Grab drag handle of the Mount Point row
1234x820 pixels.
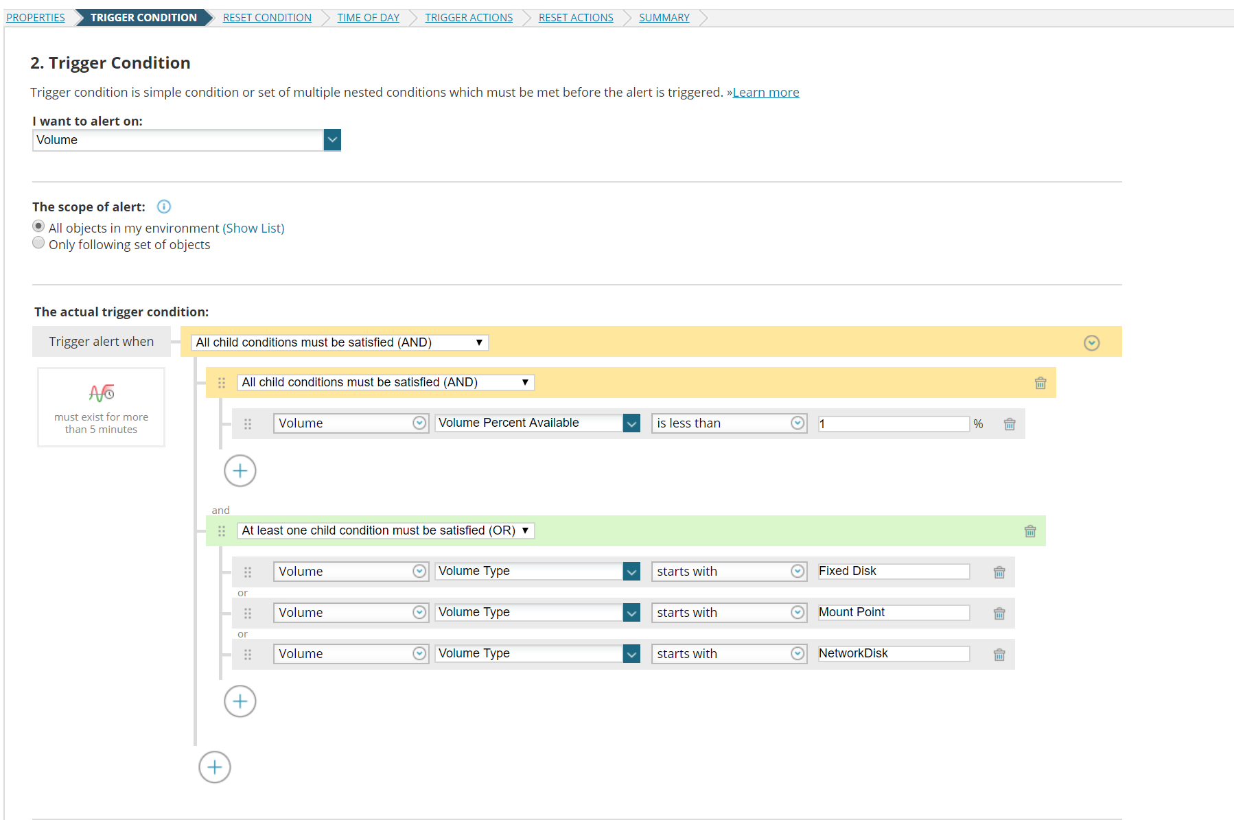(248, 613)
